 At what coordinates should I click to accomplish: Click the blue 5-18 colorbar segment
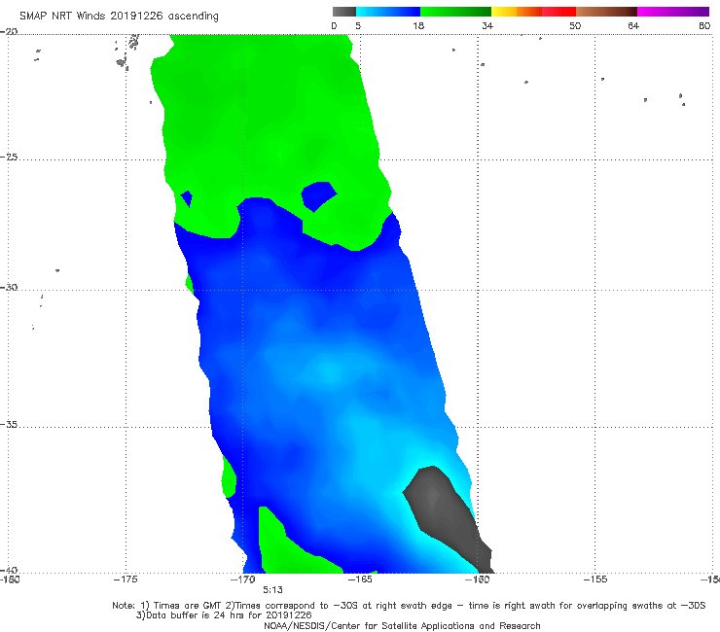pos(388,12)
